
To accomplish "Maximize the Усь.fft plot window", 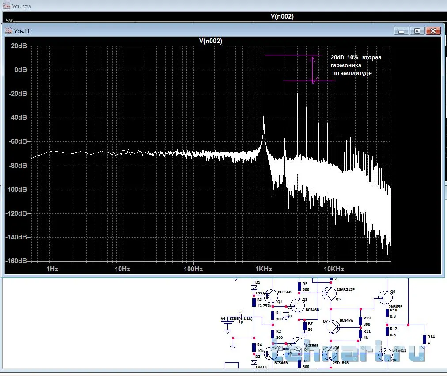I will click(416, 31).
